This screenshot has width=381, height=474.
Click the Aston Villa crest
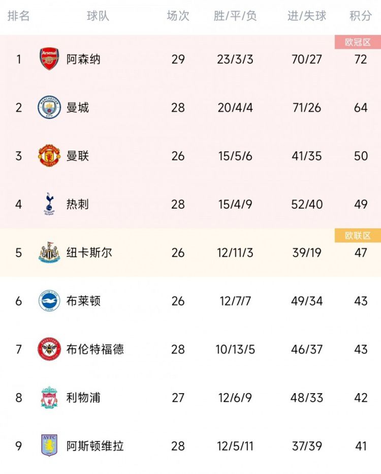click(x=50, y=446)
